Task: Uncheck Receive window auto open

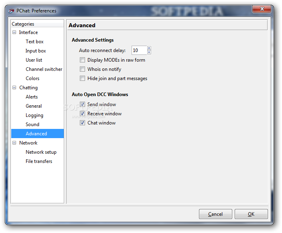Action: pyautogui.click(x=82, y=114)
